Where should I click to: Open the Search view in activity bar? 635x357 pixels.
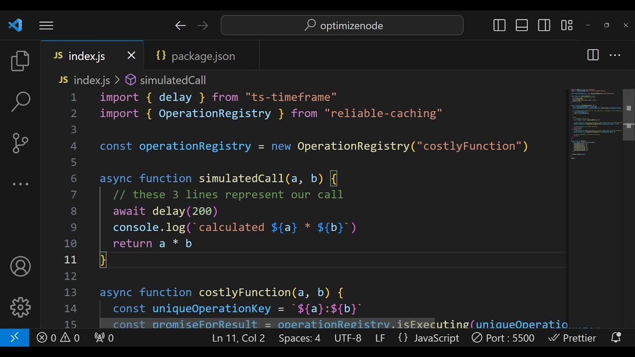pyautogui.click(x=20, y=102)
